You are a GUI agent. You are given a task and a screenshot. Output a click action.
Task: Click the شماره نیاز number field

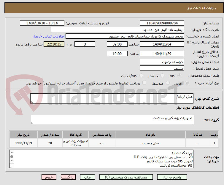[x=162, y=23]
